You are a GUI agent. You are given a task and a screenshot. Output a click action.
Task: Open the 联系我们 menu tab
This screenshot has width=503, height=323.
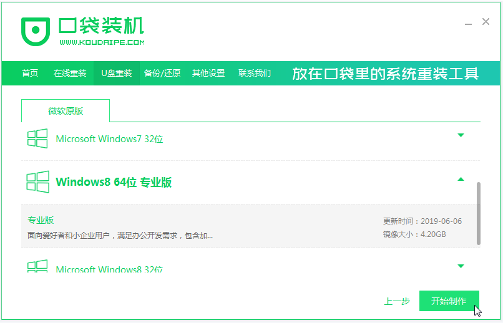coord(255,73)
